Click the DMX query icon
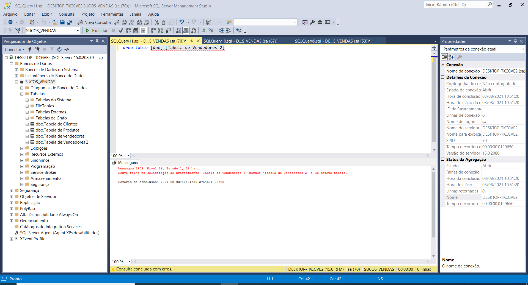 pyautogui.click(x=132, y=22)
